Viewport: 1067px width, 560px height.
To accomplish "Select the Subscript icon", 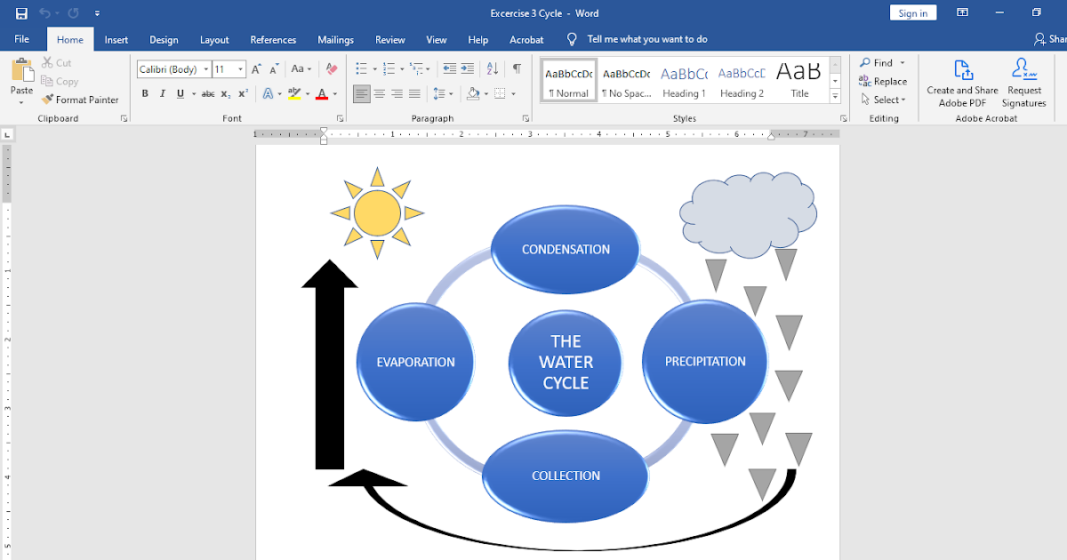I will click(x=224, y=93).
